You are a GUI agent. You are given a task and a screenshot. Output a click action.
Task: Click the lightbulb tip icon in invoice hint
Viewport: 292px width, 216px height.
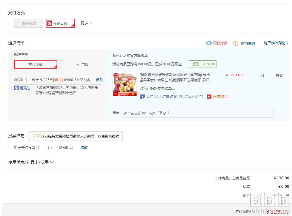pyautogui.click(x=34, y=136)
